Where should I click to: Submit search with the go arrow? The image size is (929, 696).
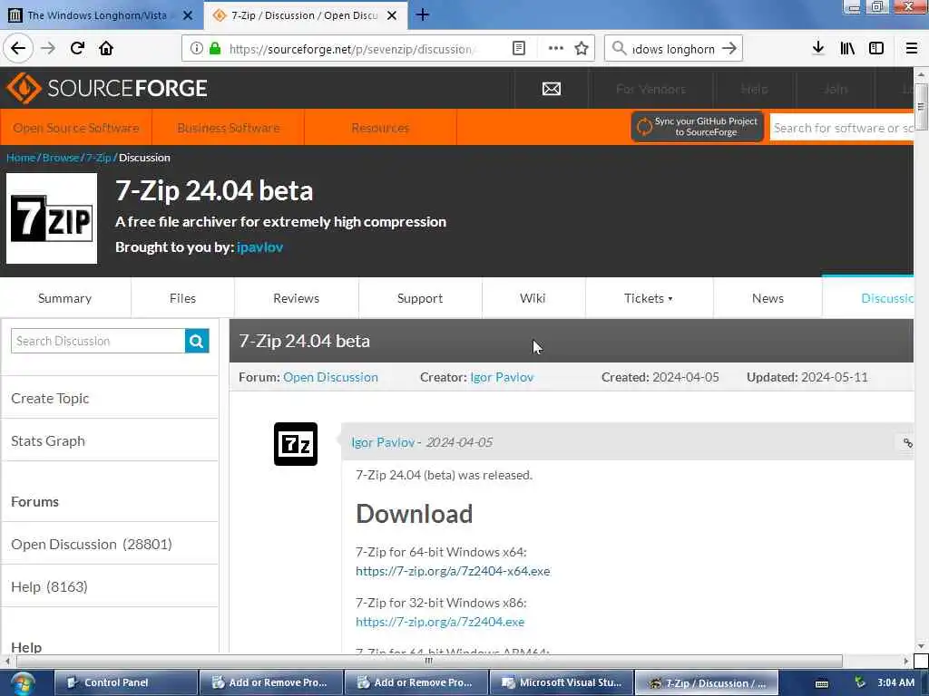pyautogui.click(x=730, y=49)
